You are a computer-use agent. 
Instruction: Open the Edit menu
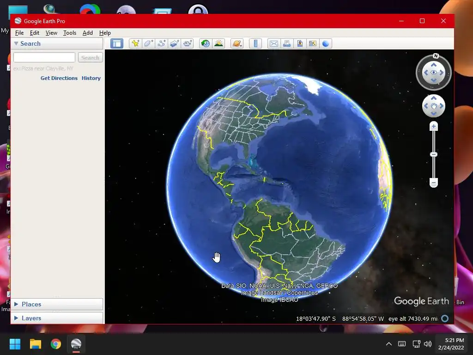coord(34,33)
